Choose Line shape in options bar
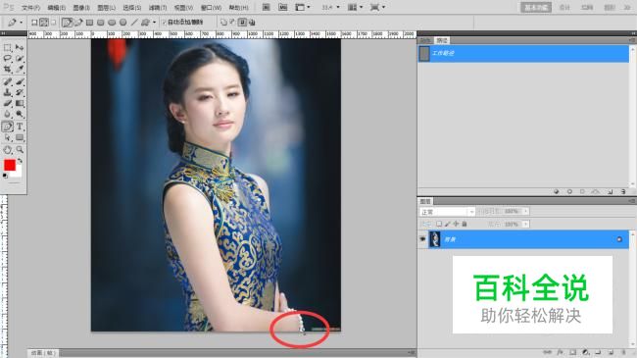 (134, 23)
